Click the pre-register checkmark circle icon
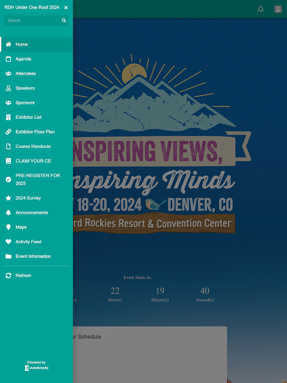 [x=8, y=180]
